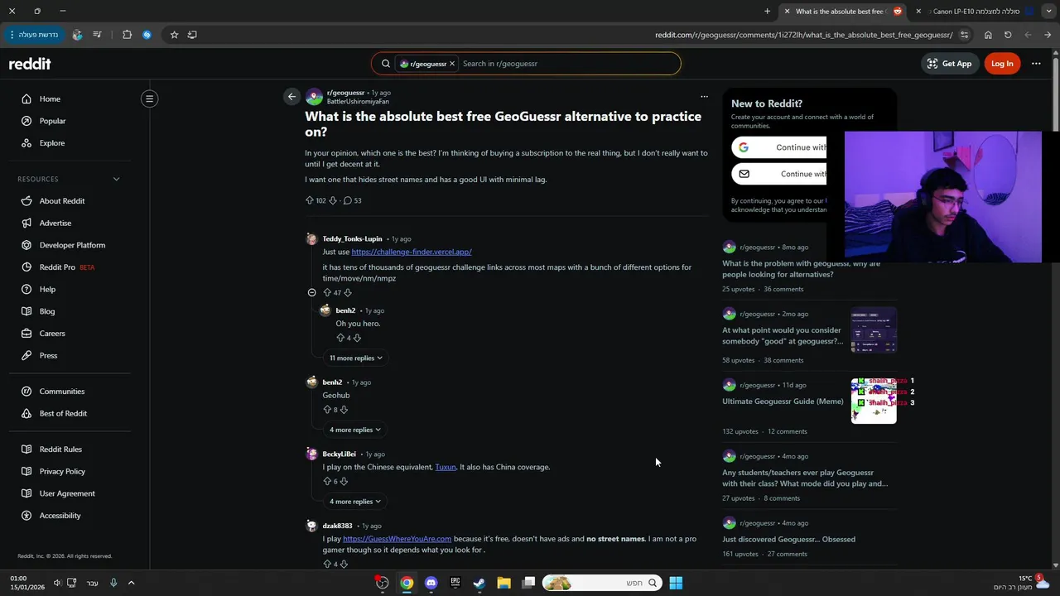Screen dimensions: 1060x596
Task: Open 'What is the problem with geoguessr' post
Action: pyautogui.click(x=801, y=268)
